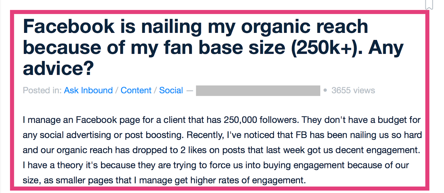Open the Social category link
Viewport: 444px width, 193px height.
pyautogui.click(x=171, y=90)
